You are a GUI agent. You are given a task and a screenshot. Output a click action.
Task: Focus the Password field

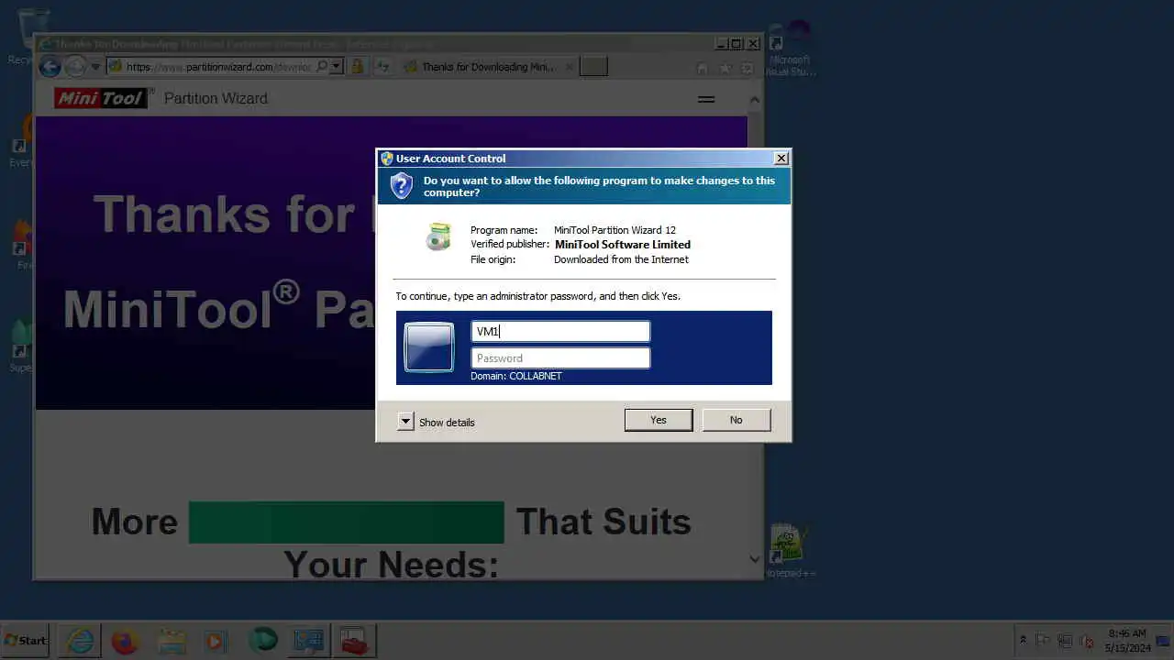[x=560, y=357]
